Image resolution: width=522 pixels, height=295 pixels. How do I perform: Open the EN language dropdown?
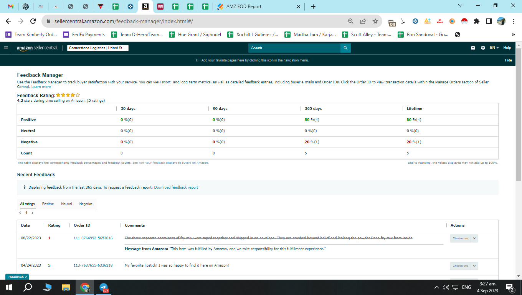pyautogui.click(x=494, y=48)
